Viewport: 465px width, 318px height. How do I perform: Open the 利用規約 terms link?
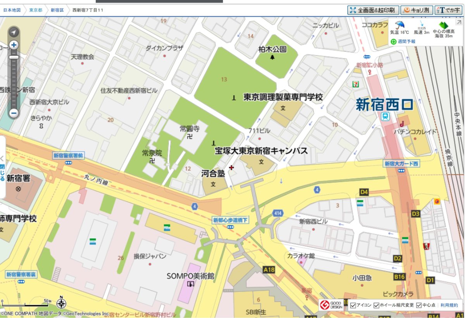pyautogui.click(x=450, y=305)
